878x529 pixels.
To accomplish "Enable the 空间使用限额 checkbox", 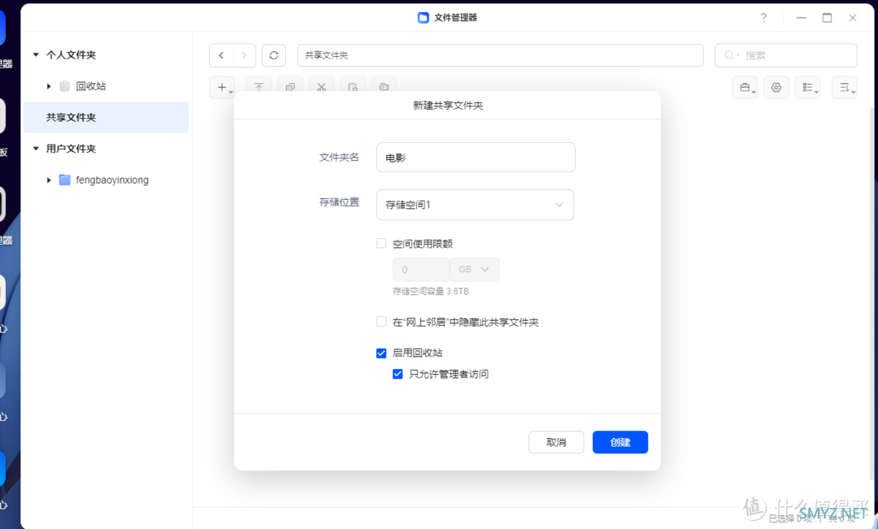I will [x=381, y=243].
